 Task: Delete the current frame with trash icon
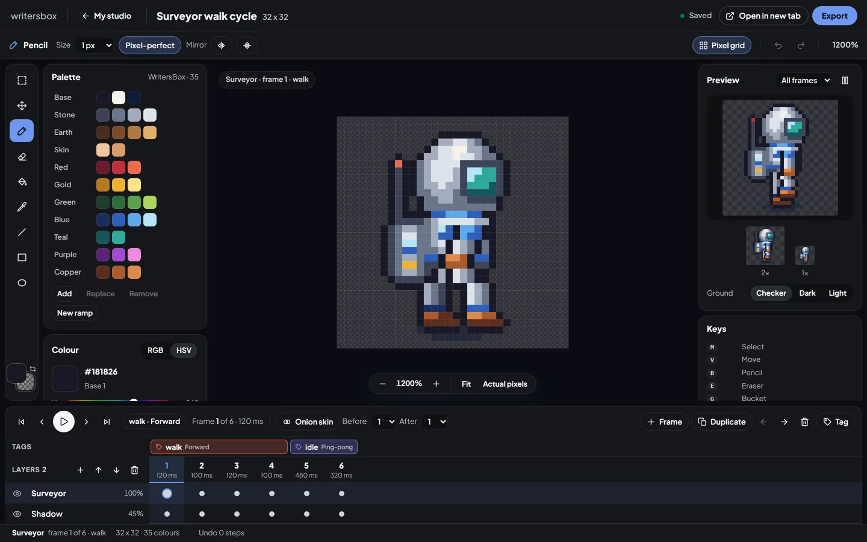pos(804,422)
